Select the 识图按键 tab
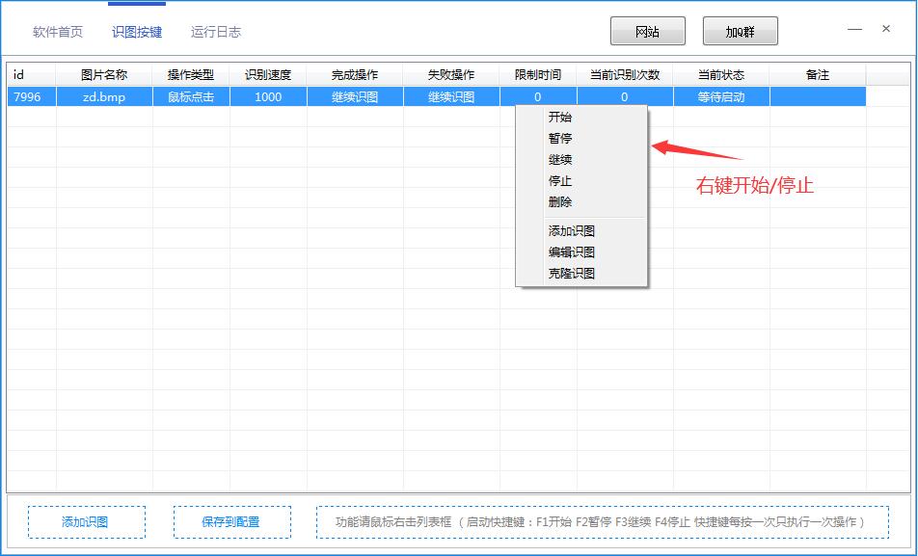This screenshot has width=918, height=556. point(137,32)
